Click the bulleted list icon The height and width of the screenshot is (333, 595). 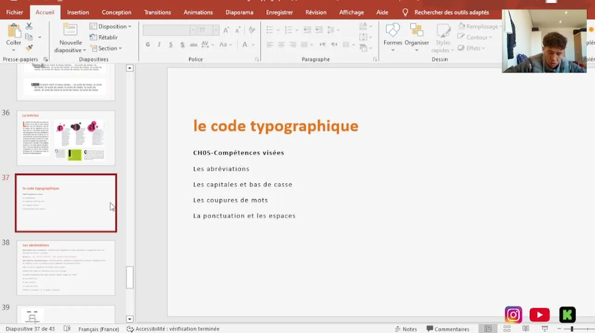[x=270, y=30]
